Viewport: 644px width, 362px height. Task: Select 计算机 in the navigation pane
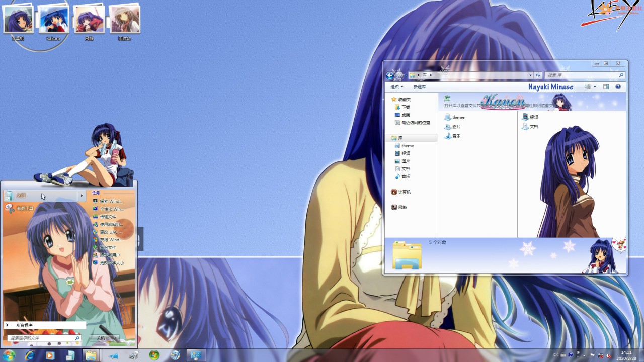point(401,192)
